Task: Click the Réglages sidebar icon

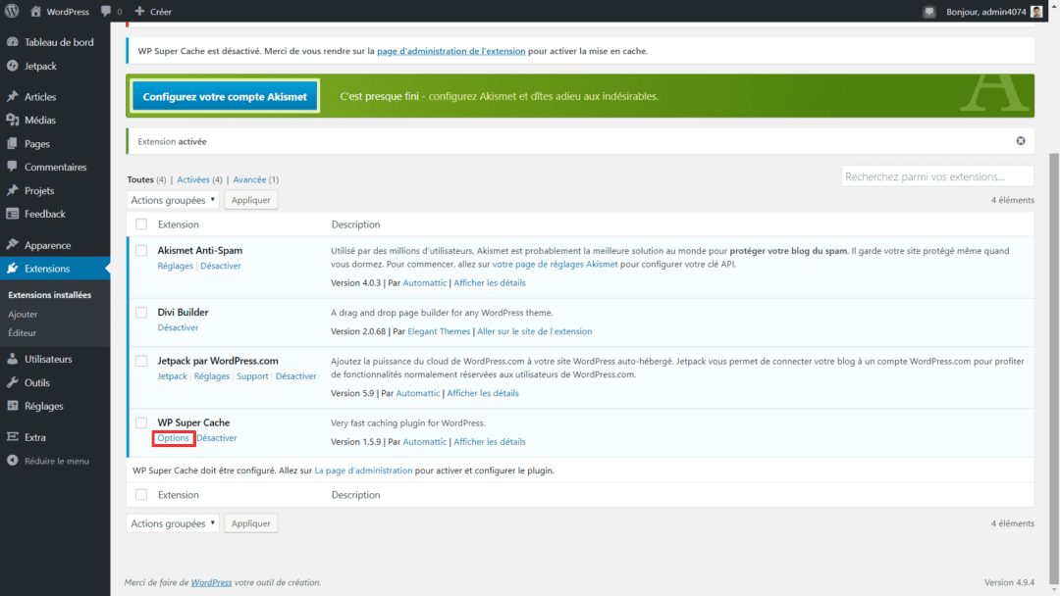Action: pyautogui.click(x=12, y=406)
